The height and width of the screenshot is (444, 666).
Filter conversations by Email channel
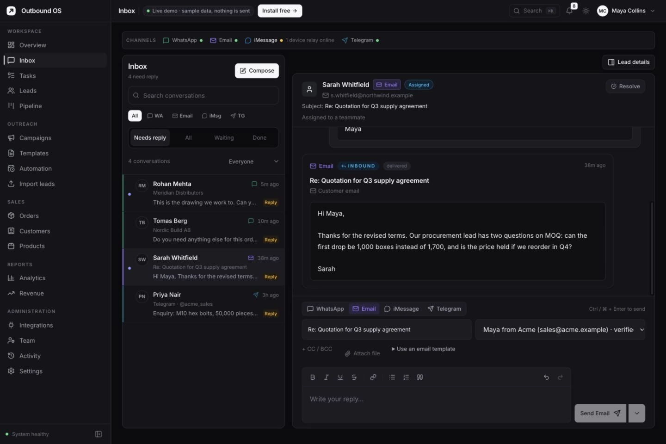pos(182,116)
